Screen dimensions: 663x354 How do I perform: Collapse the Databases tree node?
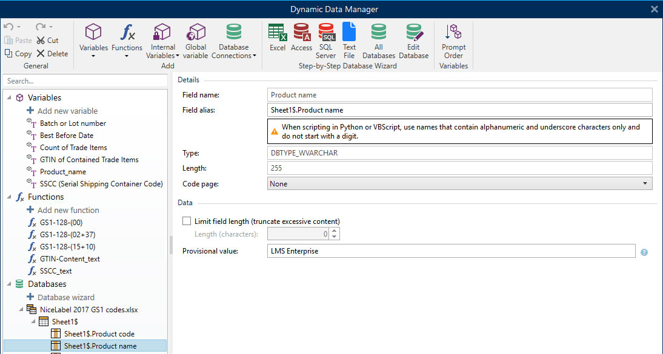tap(9, 284)
